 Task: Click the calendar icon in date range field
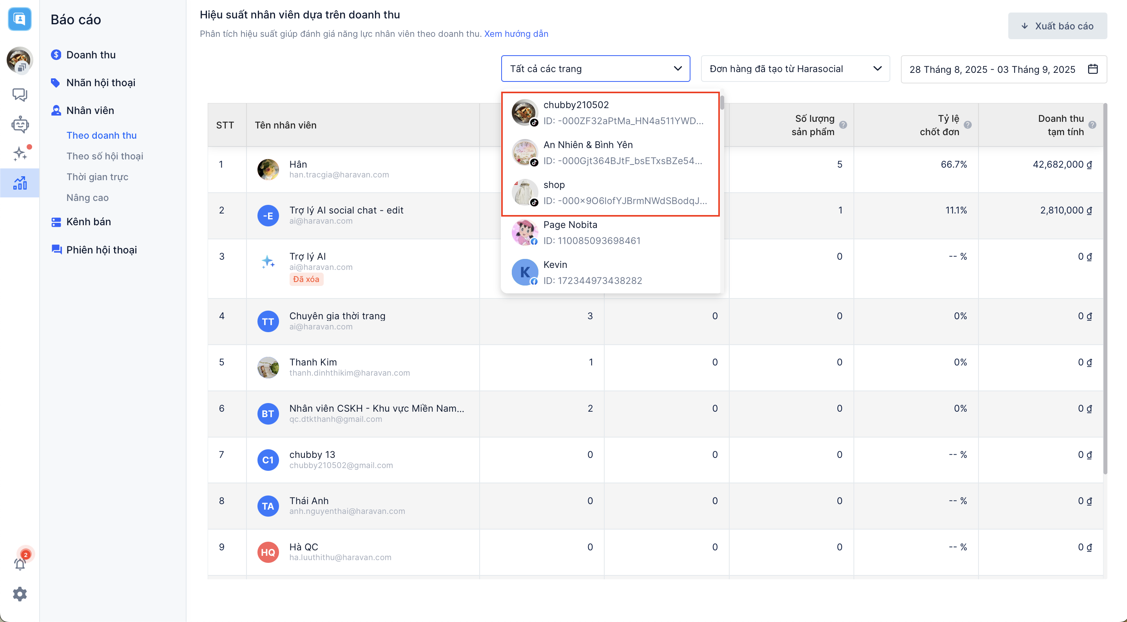(1093, 69)
